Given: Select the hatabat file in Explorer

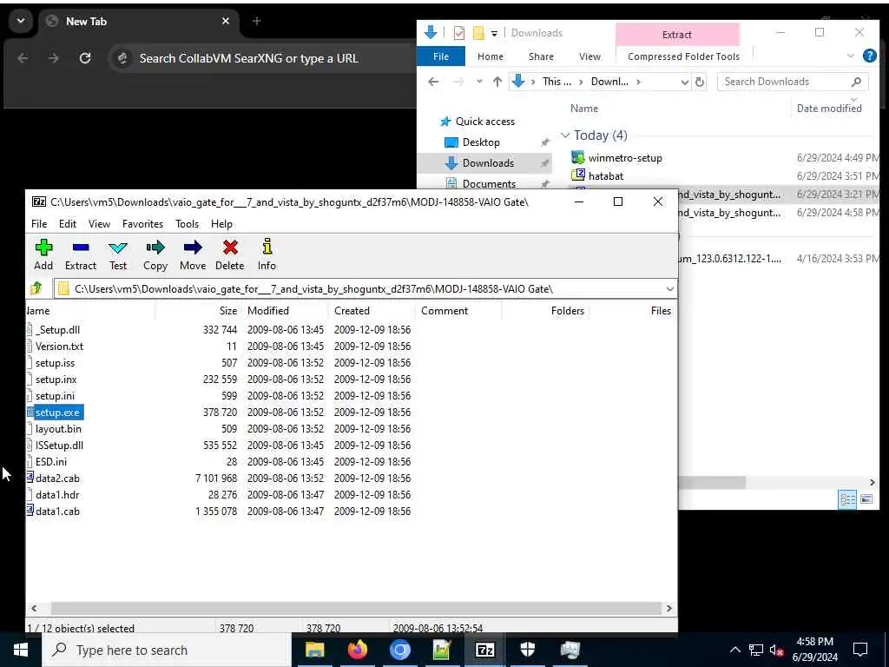Looking at the screenshot, I should tap(605, 175).
